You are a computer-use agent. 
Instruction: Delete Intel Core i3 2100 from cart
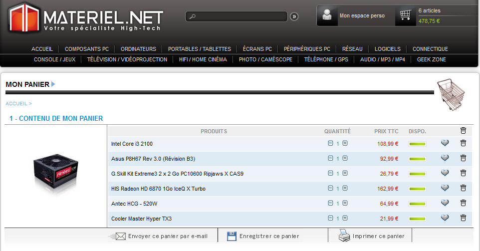pyautogui.click(x=463, y=144)
